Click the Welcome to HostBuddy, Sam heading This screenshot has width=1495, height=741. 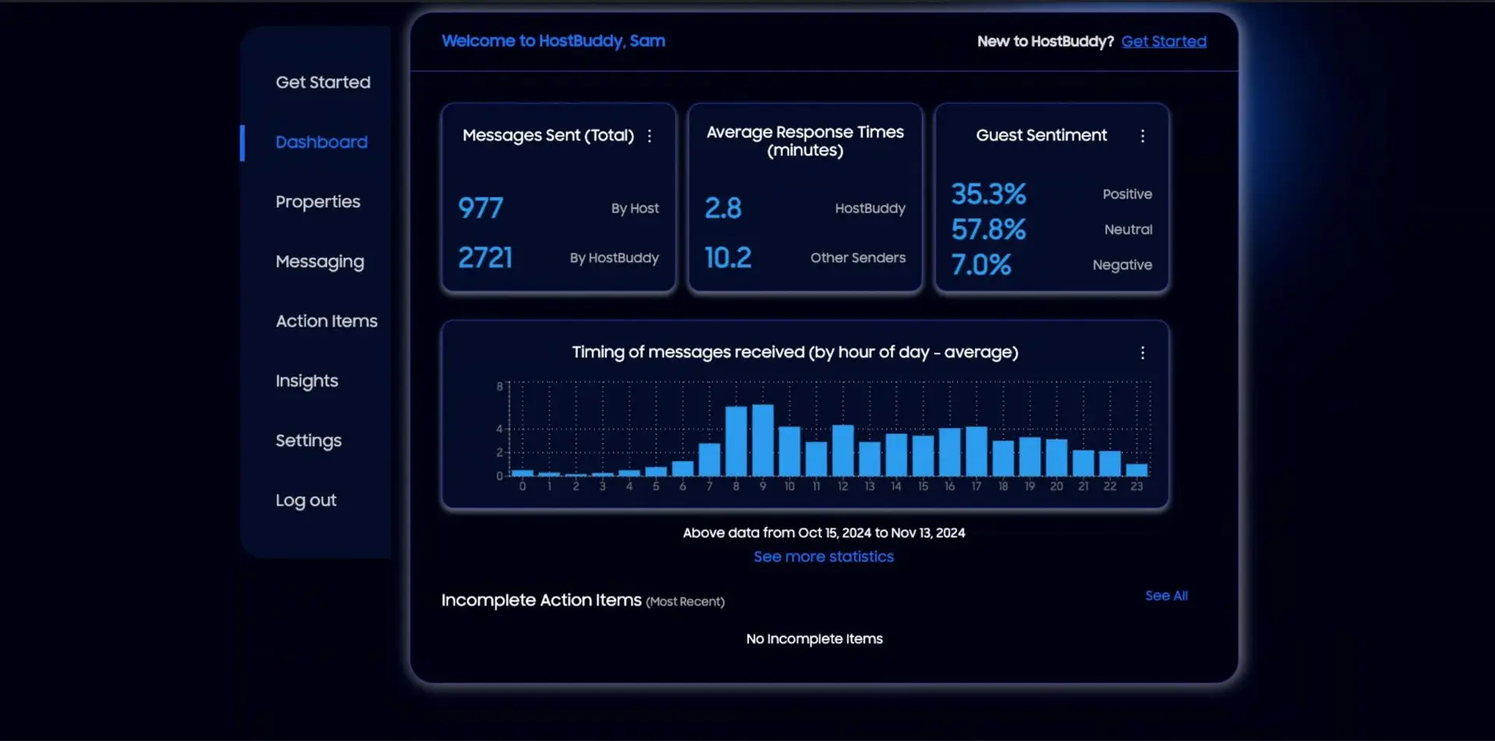point(553,40)
